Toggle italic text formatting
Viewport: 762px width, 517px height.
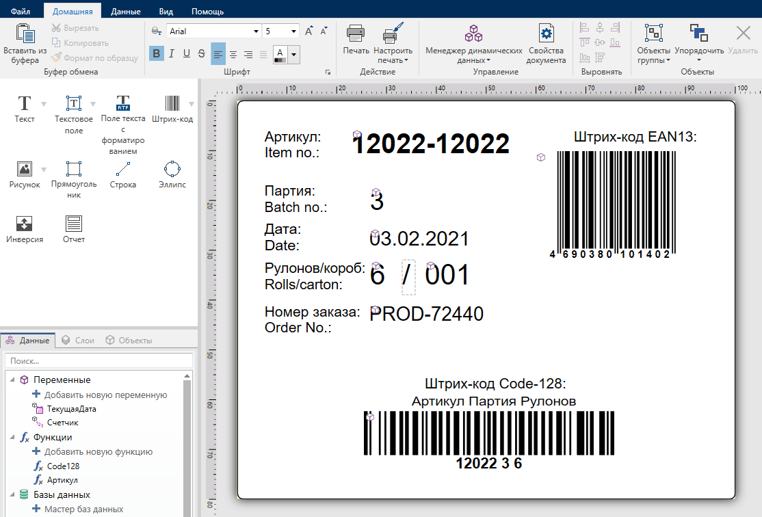(172, 54)
